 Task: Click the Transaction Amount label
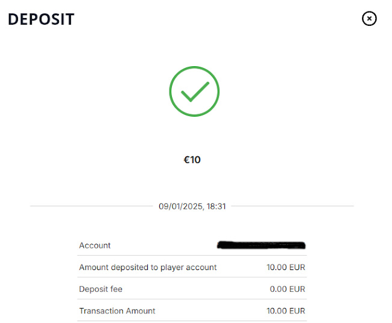(x=117, y=311)
